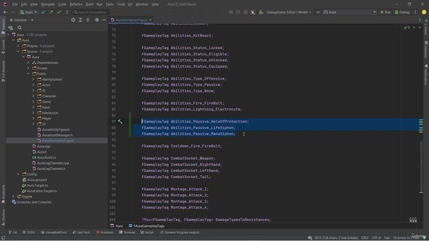This screenshot has width=429, height=241.
Task: Expand the Plugins folder
Action: pyautogui.click(x=18, y=46)
